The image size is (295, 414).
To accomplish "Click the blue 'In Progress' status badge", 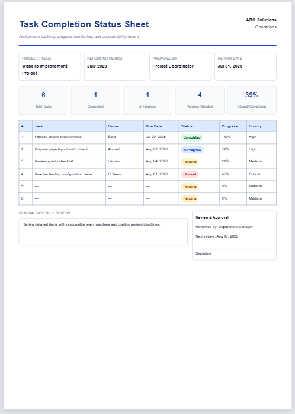I will (x=193, y=150).
